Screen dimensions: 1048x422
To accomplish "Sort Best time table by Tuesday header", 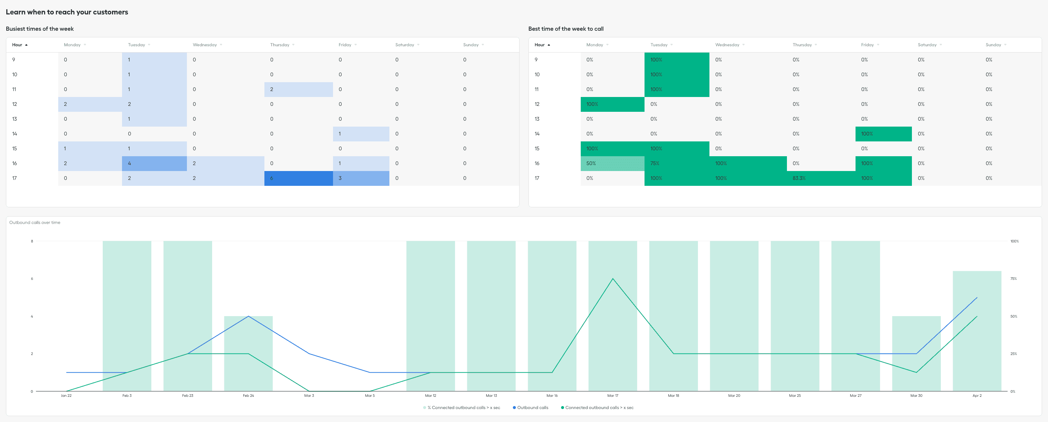I will [659, 45].
